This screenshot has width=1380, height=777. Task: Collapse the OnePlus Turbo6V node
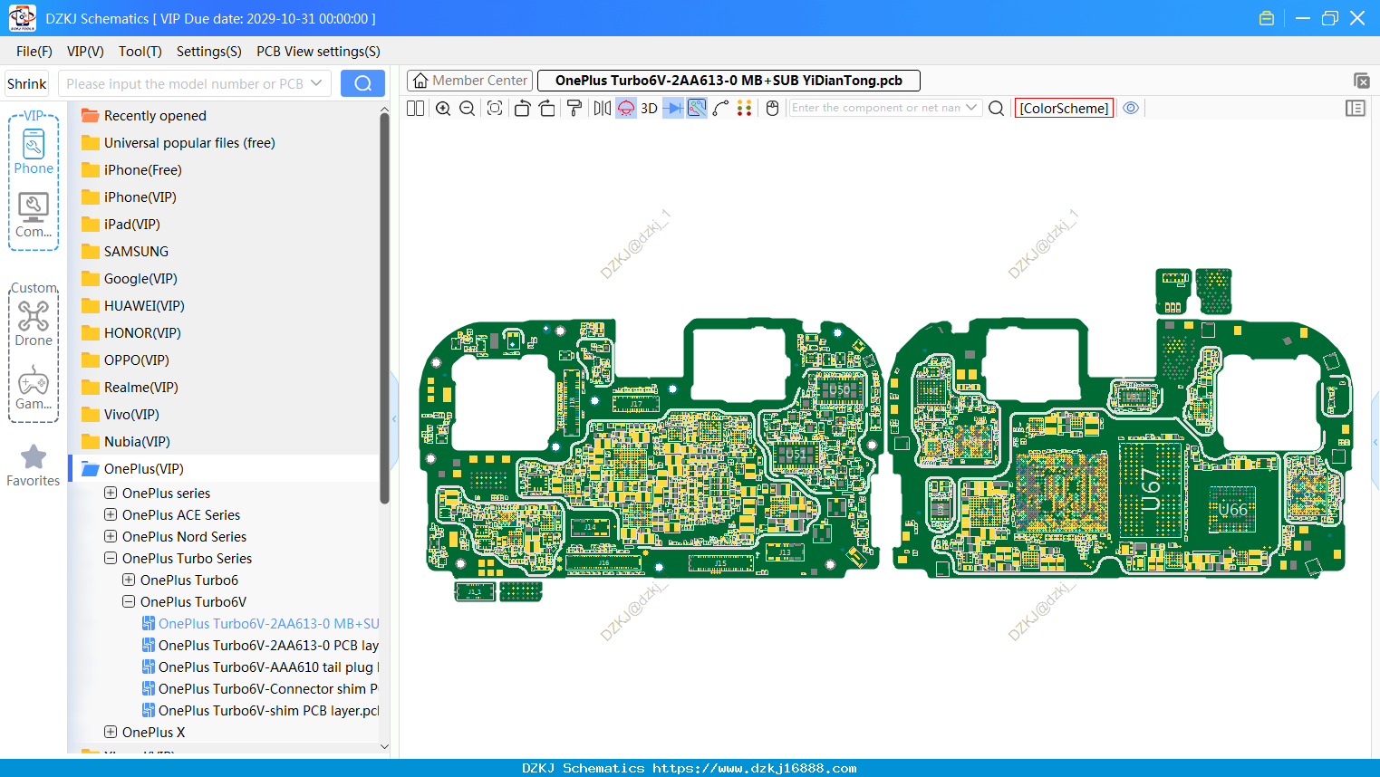pyautogui.click(x=129, y=601)
